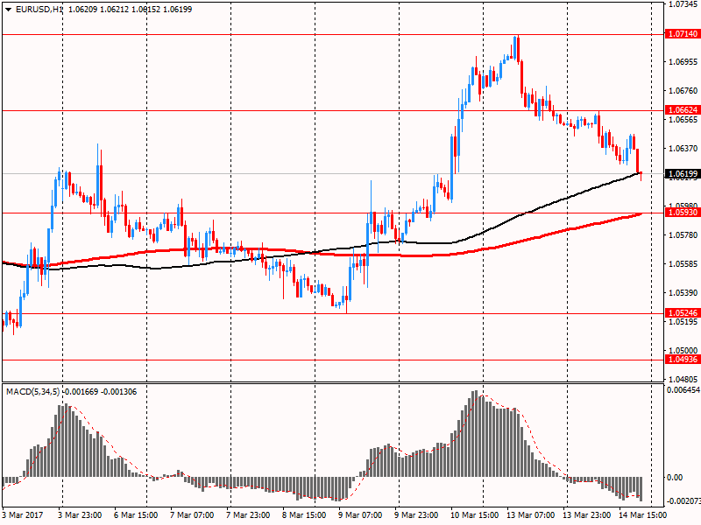Select the time axis label 6 Mar 15:00
Screen dimensions: 701x525
point(136,514)
